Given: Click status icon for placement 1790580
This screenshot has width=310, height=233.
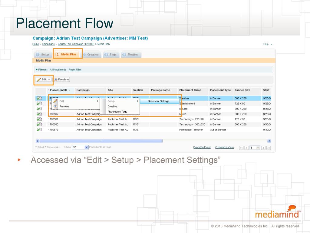Looking at the screenshot, I should (x=39, y=124).
